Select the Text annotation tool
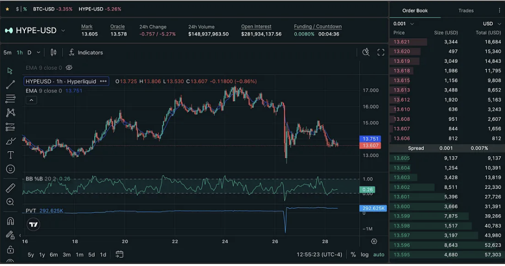This screenshot has width=505, height=266. 10,155
